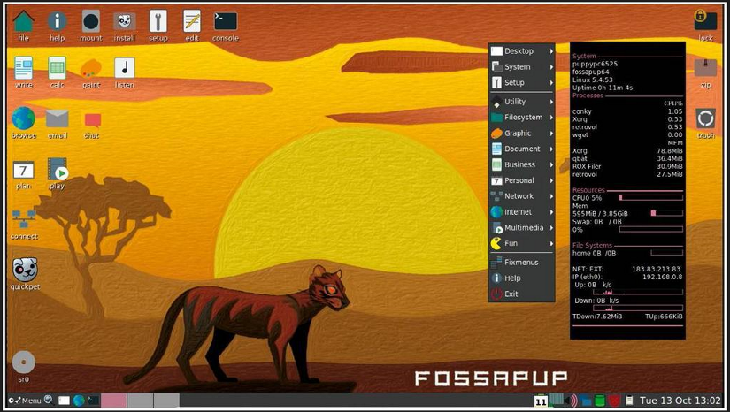Open the Network submenu
Screen dimensions: 730x412
522,196
